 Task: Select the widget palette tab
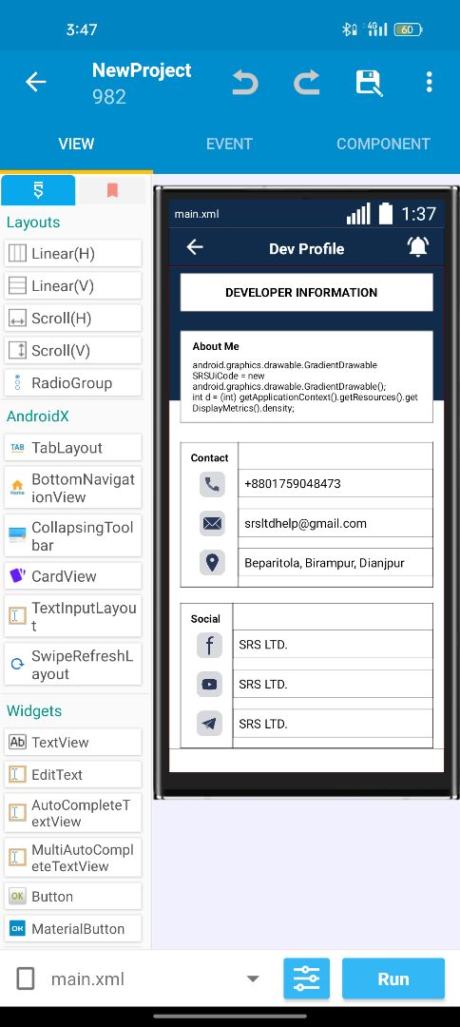click(x=38, y=190)
